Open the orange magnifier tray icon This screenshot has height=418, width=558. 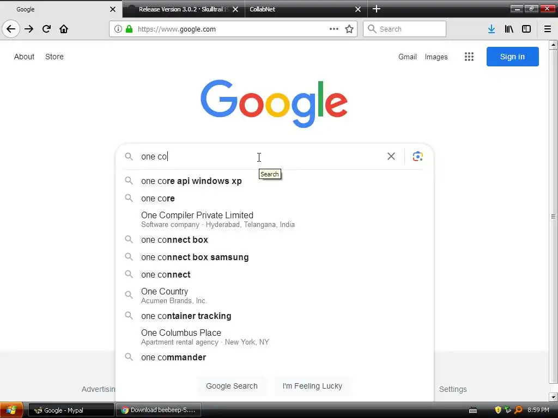click(519, 410)
